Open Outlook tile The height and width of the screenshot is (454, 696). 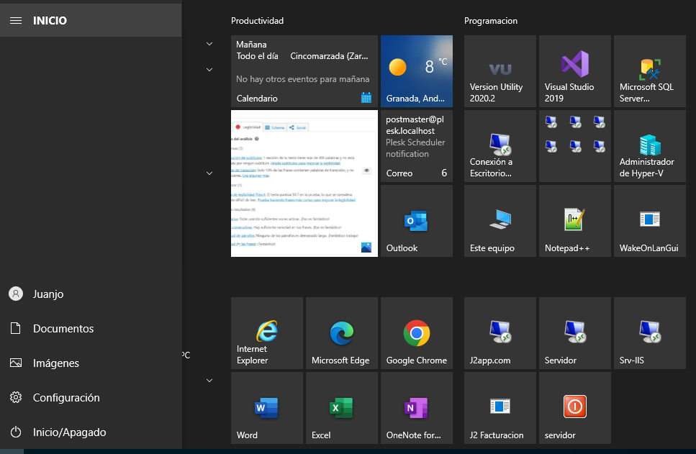click(x=416, y=221)
